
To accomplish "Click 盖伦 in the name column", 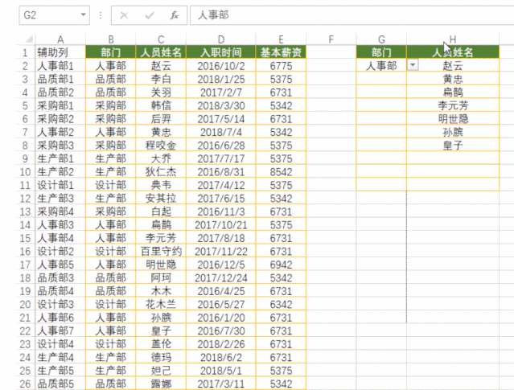I will (x=161, y=344).
